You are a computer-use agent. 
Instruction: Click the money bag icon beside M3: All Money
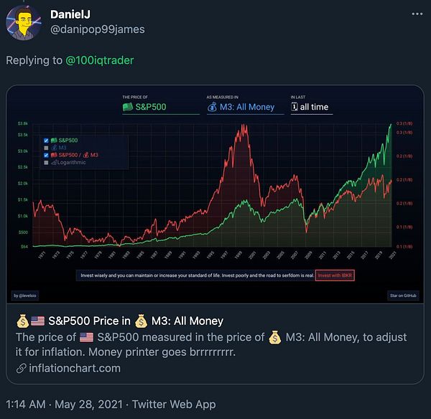click(212, 107)
